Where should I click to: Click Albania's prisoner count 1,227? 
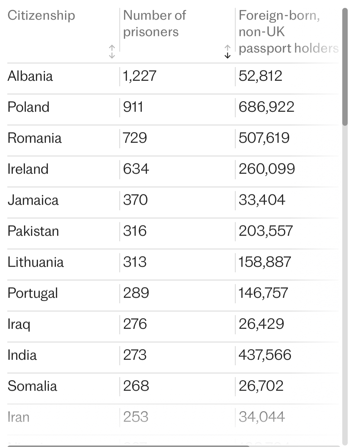[x=140, y=76]
